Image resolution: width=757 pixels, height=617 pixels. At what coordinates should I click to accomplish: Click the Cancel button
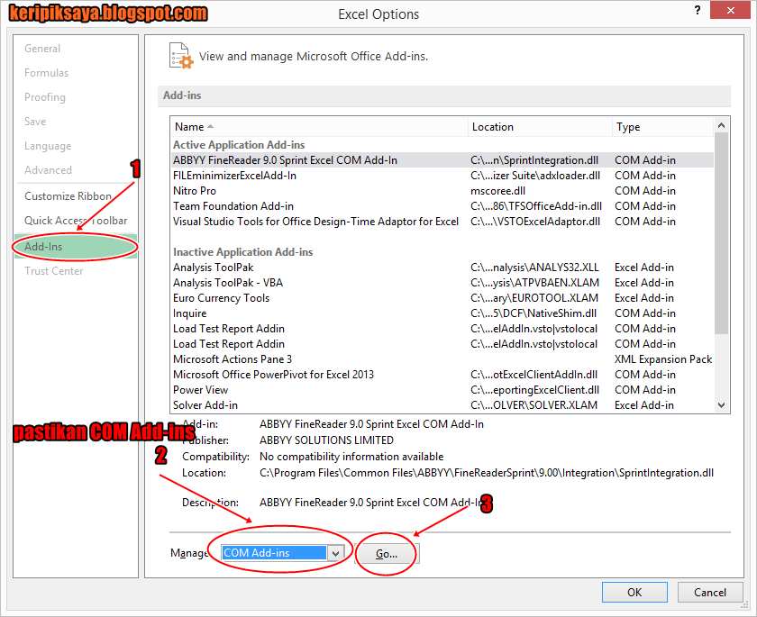tap(710, 593)
